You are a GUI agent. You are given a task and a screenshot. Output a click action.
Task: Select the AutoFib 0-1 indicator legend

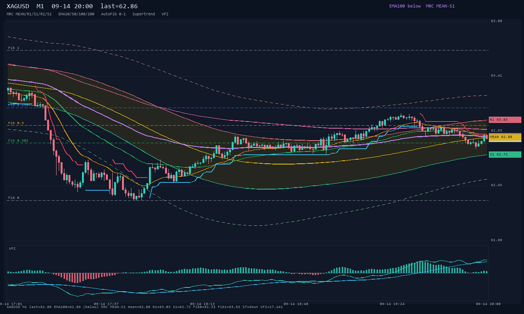pos(113,14)
